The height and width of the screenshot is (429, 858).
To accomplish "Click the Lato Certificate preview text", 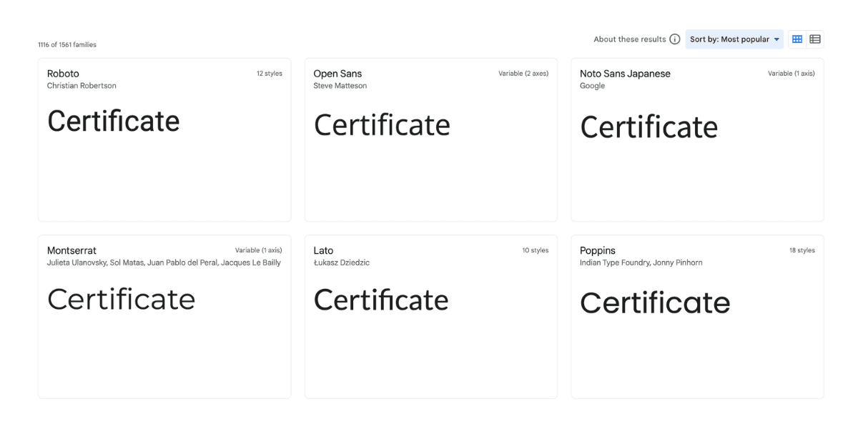I will click(381, 300).
